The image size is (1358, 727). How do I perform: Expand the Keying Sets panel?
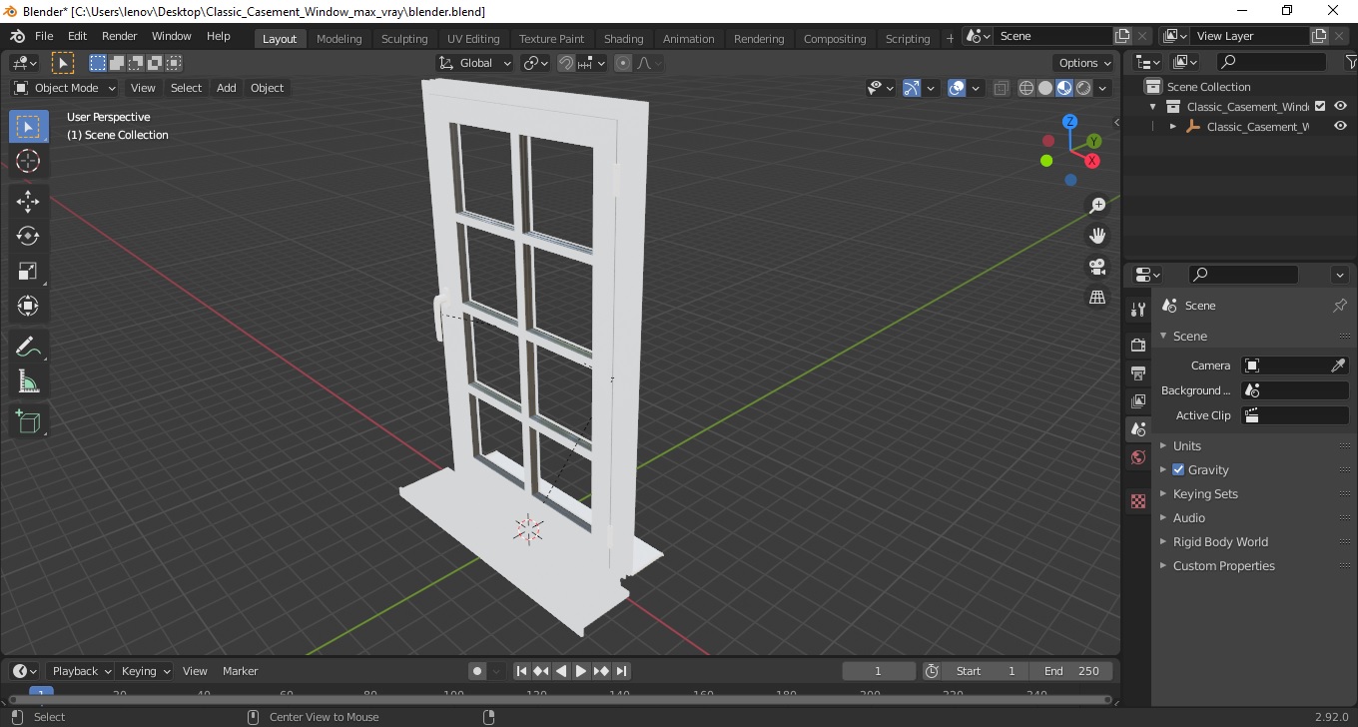coord(1205,494)
